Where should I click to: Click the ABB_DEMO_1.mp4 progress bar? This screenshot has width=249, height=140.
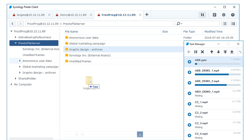[217, 74]
